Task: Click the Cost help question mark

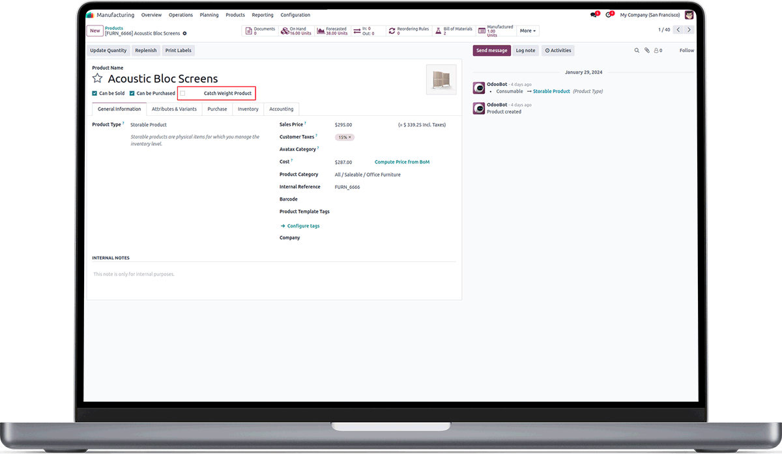Action: pyautogui.click(x=292, y=160)
